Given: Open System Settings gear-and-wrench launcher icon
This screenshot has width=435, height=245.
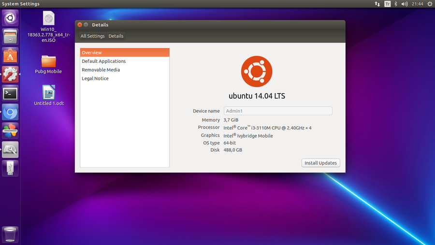Looking at the screenshot, I should [x=10, y=74].
